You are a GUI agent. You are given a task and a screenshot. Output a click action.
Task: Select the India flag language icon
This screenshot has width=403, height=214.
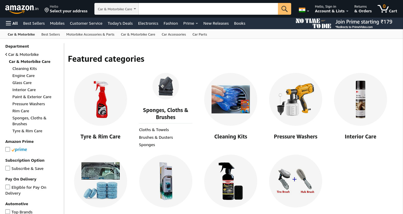pyautogui.click(x=302, y=10)
